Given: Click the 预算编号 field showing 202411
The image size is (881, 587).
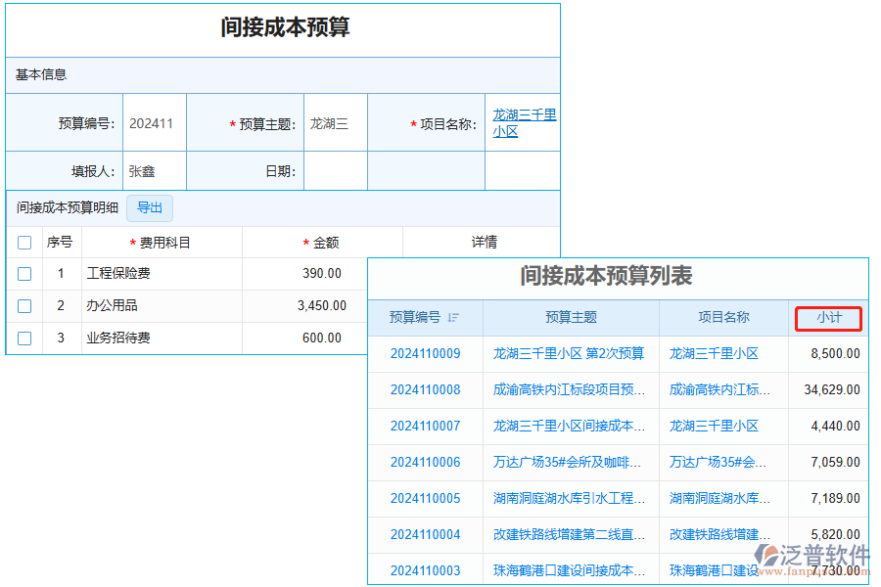Looking at the screenshot, I should (154, 121).
